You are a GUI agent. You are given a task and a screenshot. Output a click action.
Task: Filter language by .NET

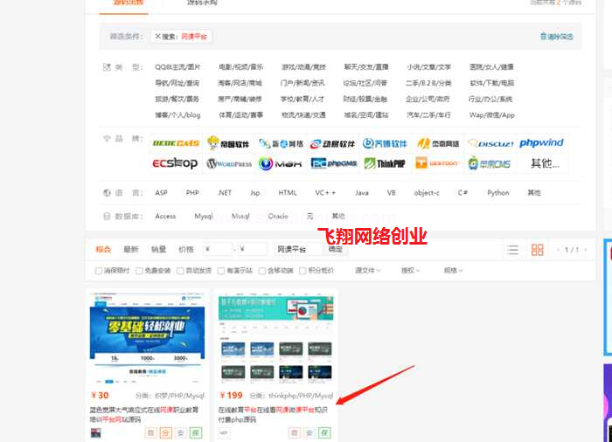click(225, 193)
